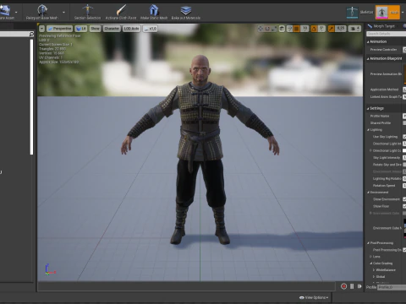Screen dimensions: 406x304
Task: Focus the left panel search field
Action: tap(14, 34)
